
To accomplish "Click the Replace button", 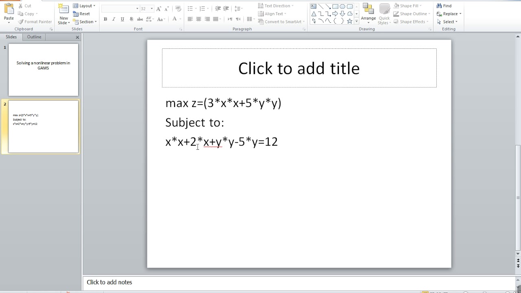I will click(x=449, y=14).
